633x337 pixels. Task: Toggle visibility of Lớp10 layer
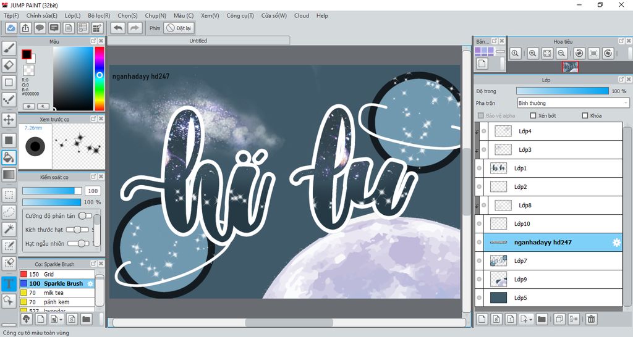479,223
